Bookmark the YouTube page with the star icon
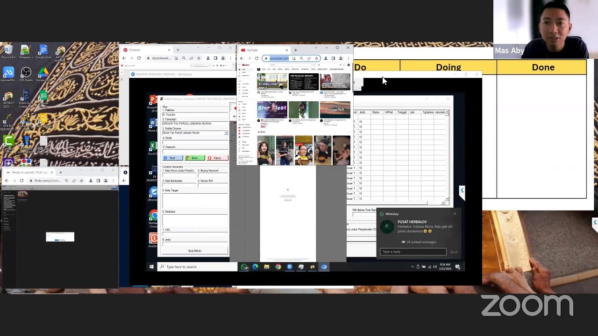598x336 pixels. coord(316,58)
